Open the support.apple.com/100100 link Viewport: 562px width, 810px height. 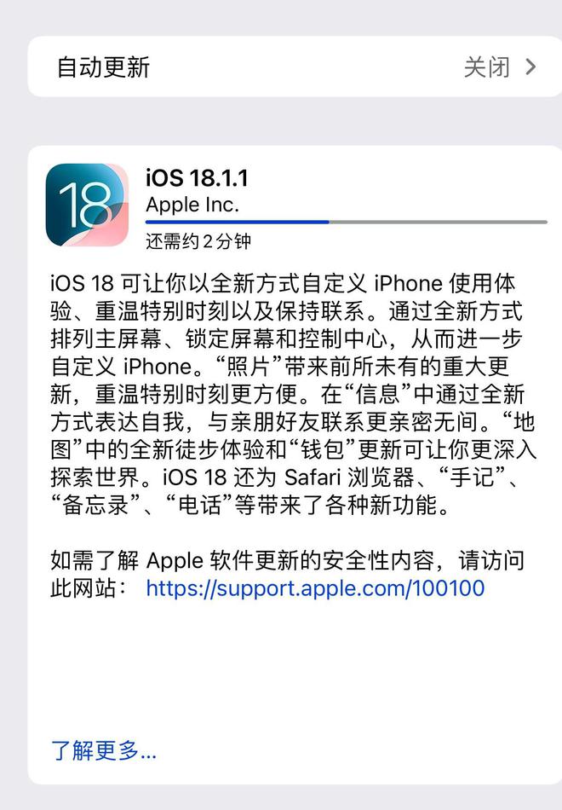(315, 588)
